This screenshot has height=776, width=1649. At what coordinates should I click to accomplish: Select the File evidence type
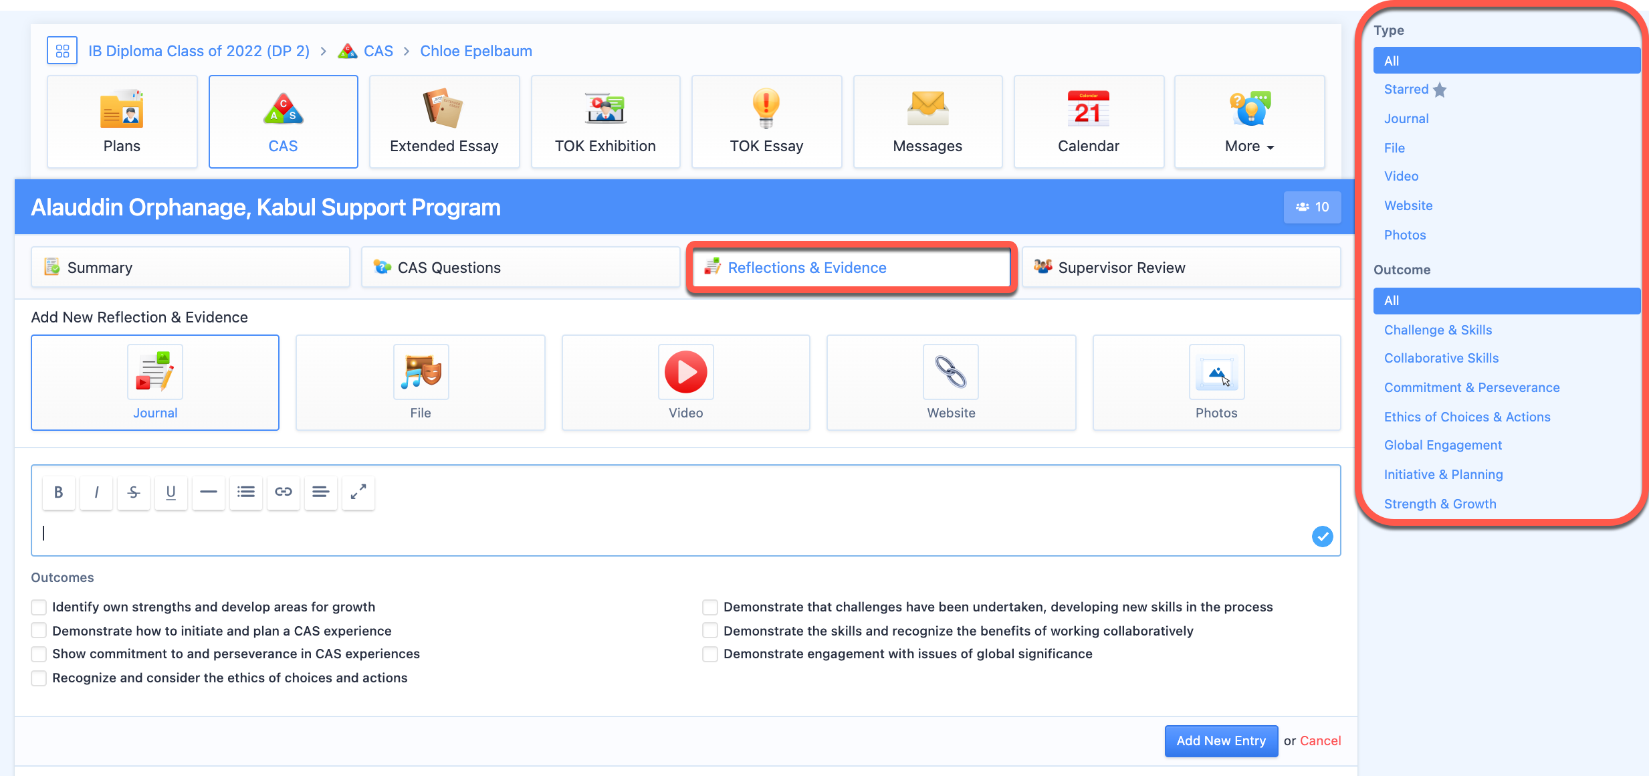coord(421,383)
